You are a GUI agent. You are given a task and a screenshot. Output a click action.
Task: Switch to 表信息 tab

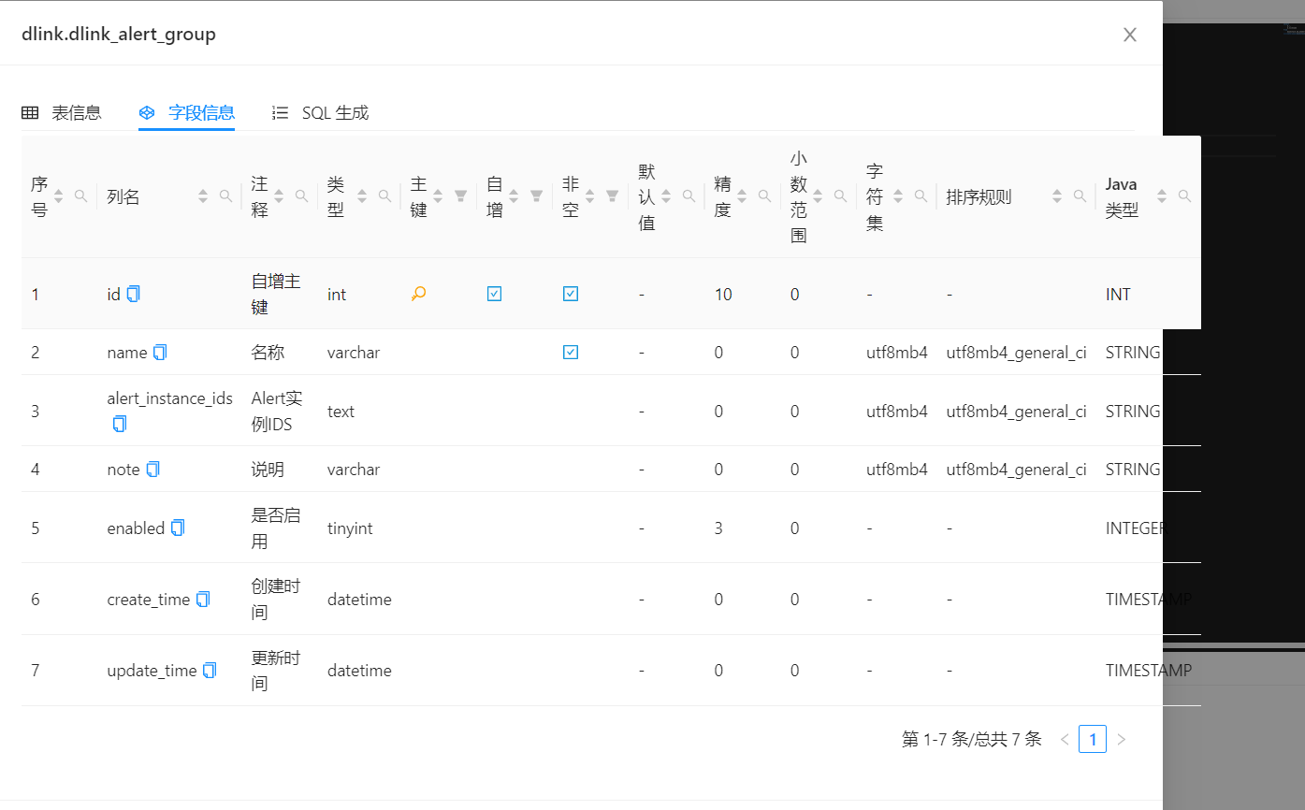tap(62, 113)
